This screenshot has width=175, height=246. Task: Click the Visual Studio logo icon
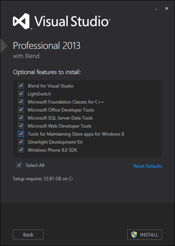click(21, 21)
